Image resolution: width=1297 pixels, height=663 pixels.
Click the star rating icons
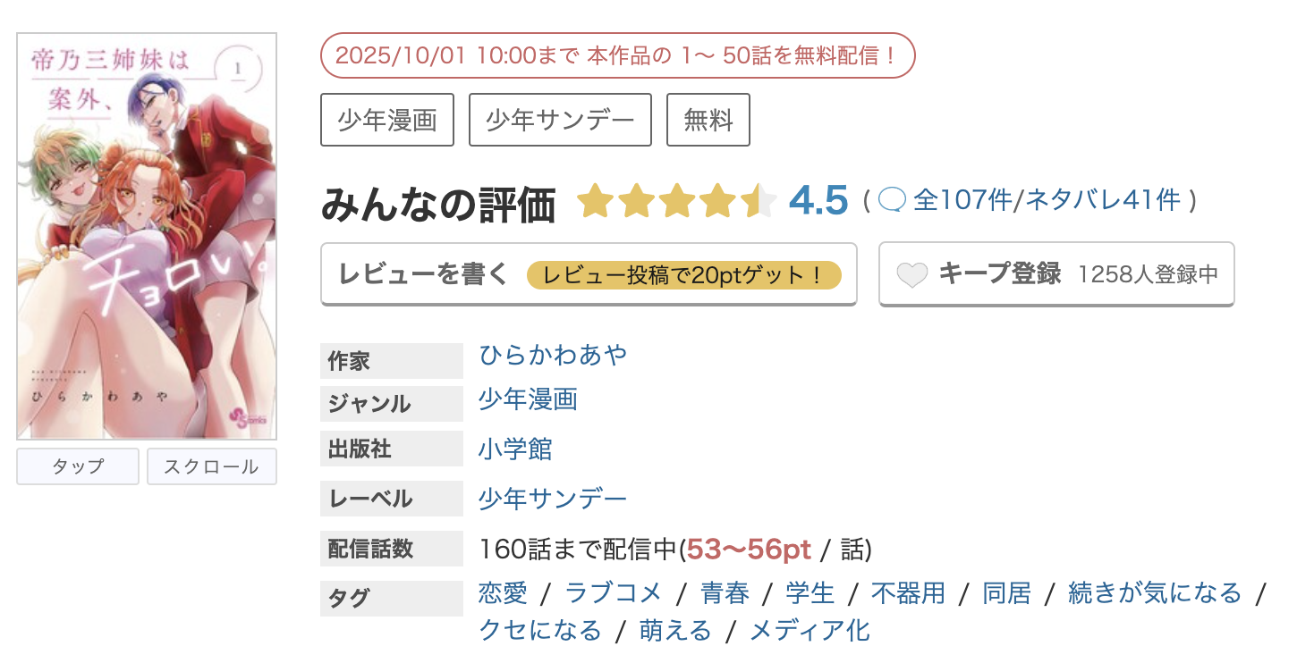click(676, 201)
